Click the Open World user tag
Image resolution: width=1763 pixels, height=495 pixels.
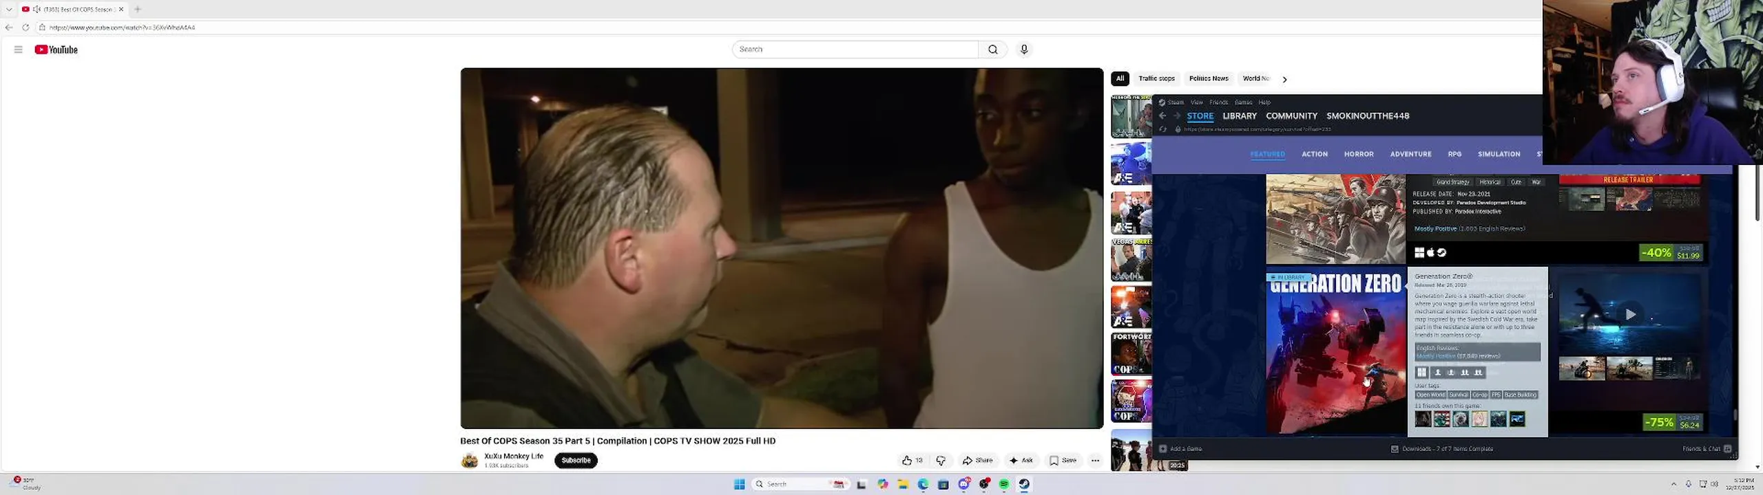point(1430,395)
